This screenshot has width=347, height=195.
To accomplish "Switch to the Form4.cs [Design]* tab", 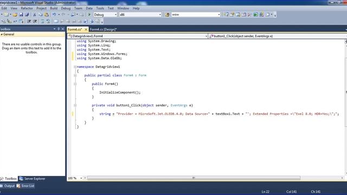I will (x=103, y=29).
